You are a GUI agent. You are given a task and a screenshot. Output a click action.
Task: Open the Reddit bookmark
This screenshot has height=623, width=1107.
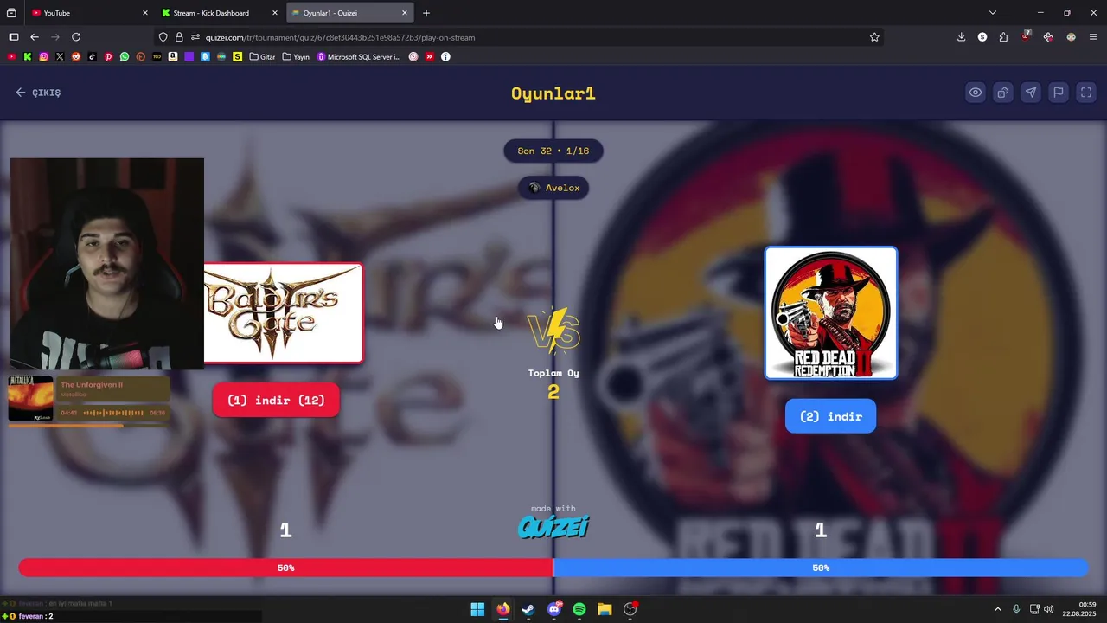click(x=76, y=57)
